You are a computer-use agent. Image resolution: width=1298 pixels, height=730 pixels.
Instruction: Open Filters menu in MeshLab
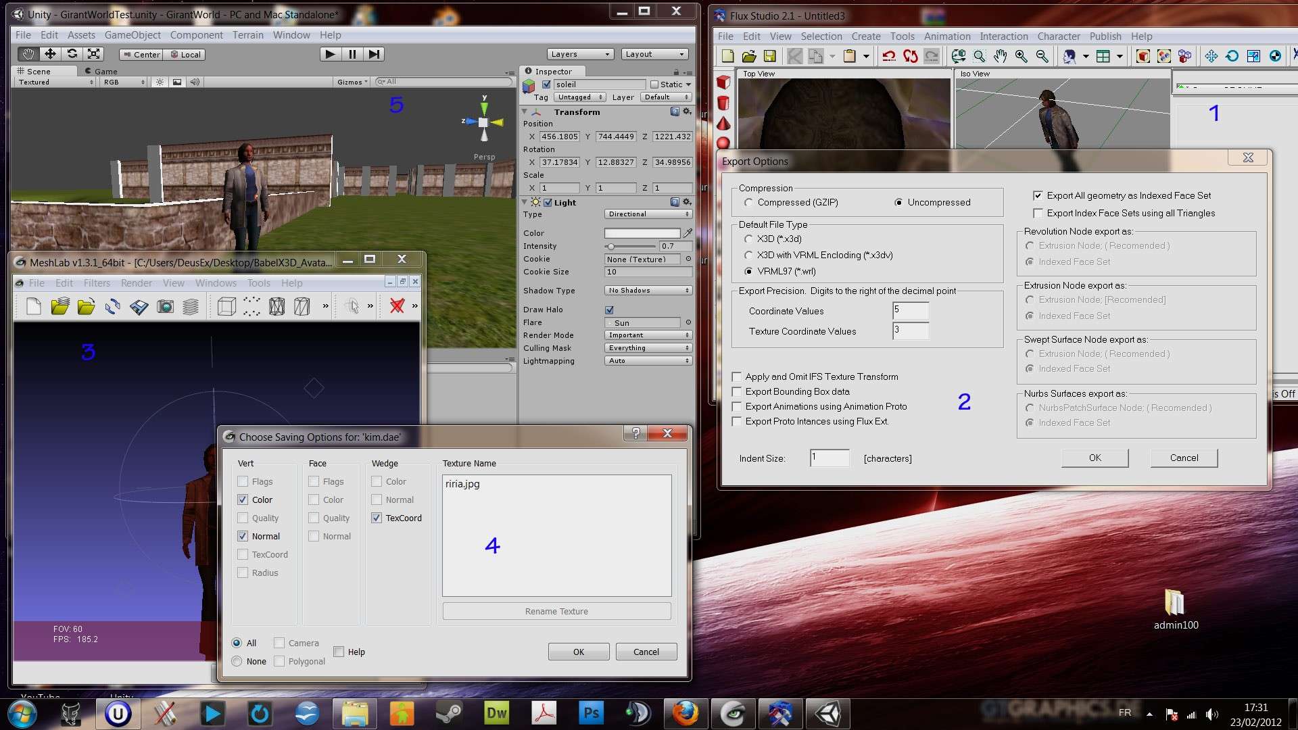[97, 283]
